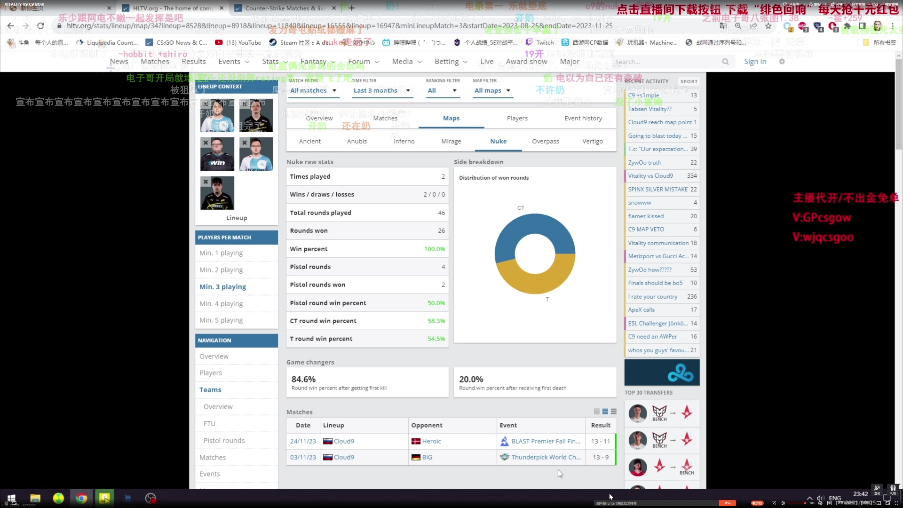The height and width of the screenshot is (508, 903).
Task: Adjust the stream player volume slider
Action: click(x=797, y=503)
